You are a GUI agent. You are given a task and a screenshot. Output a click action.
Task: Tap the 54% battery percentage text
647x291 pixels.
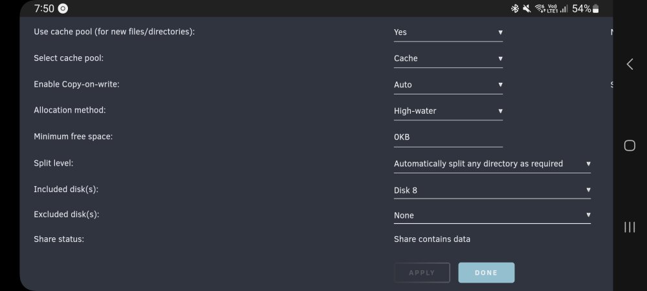click(x=582, y=8)
